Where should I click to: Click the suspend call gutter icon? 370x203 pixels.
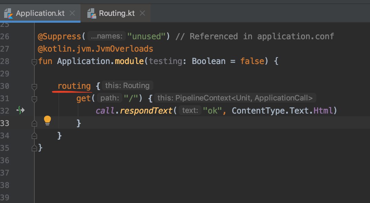coord(21,110)
